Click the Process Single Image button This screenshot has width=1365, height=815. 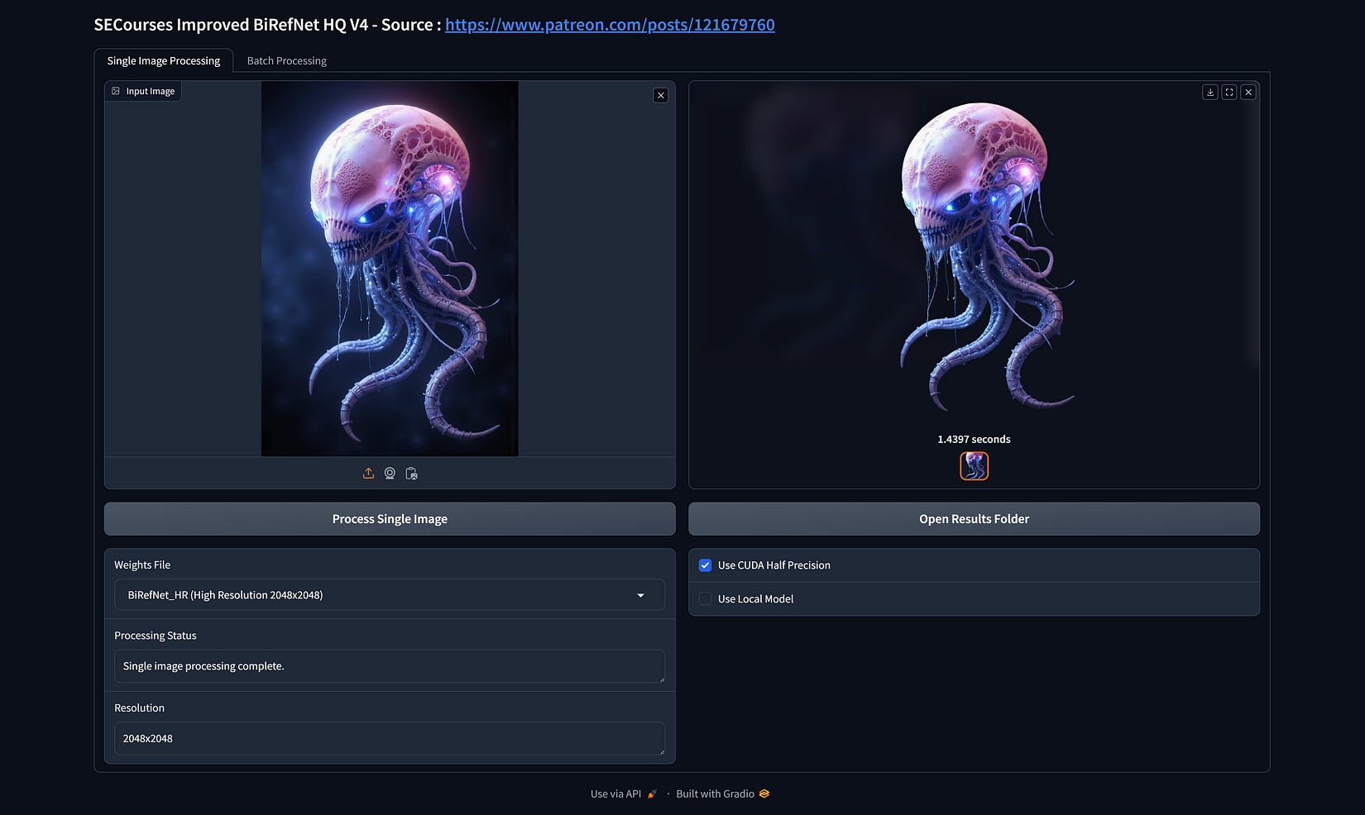pyautogui.click(x=390, y=519)
